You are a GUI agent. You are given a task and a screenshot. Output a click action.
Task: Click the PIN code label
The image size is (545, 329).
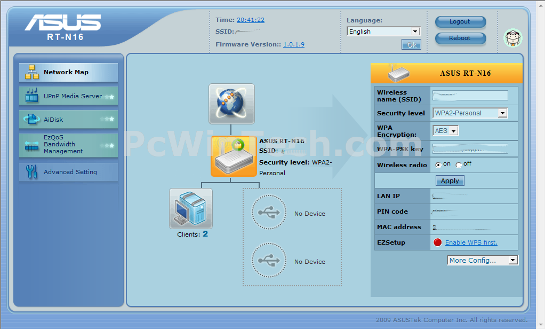[x=392, y=211]
